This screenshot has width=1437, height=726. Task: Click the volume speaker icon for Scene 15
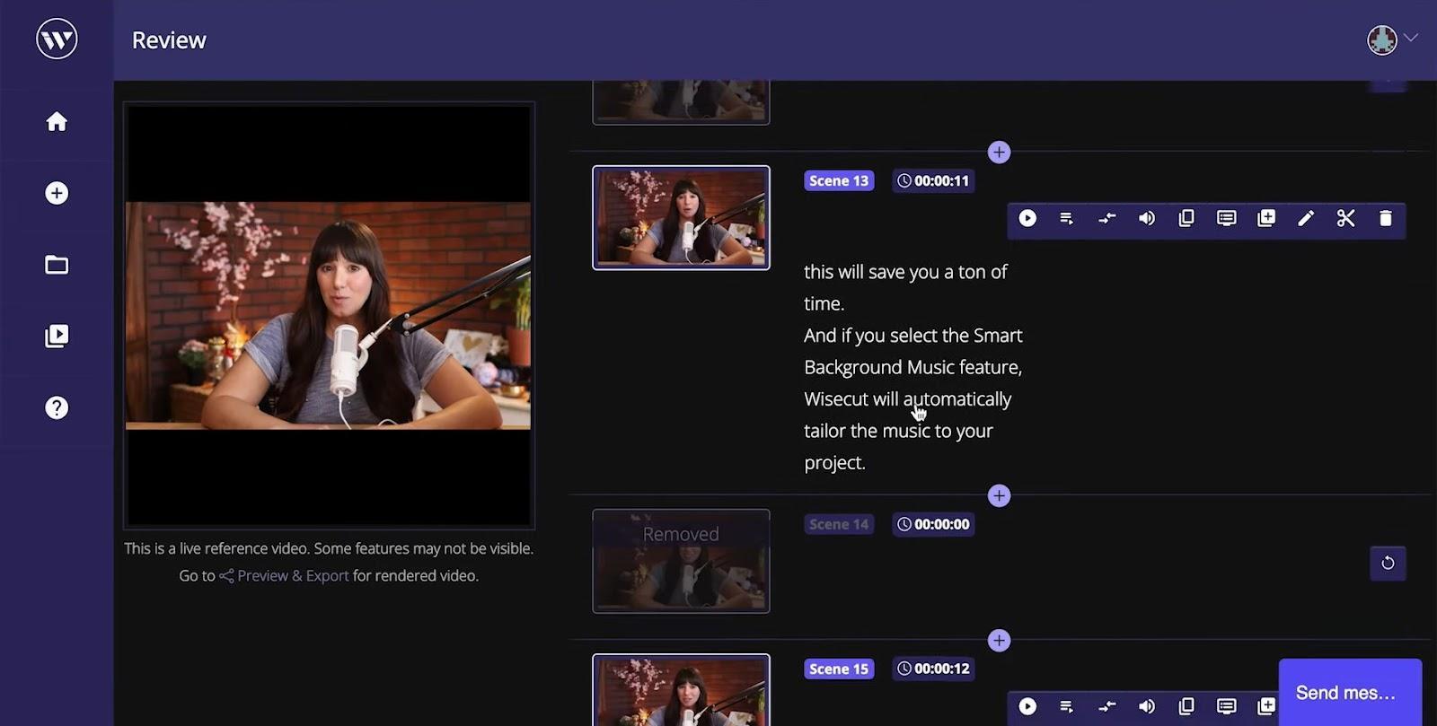(1147, 706)
